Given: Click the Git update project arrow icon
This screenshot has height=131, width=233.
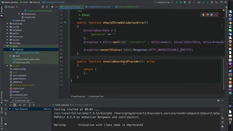Looking at the screenshot, I should click(204, 2).
